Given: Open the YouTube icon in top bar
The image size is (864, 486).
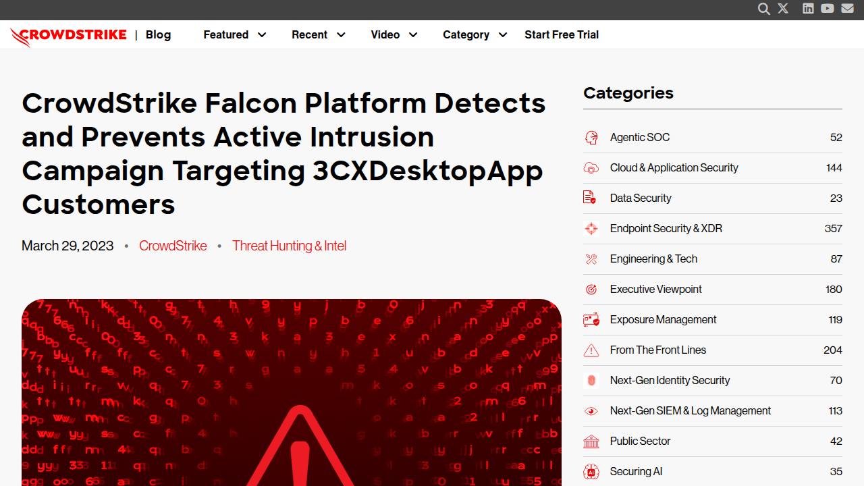Looking at the screenshot, I should [x=828, y=9].
